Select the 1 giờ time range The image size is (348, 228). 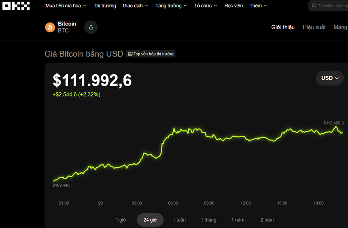(x=121, y=220)
